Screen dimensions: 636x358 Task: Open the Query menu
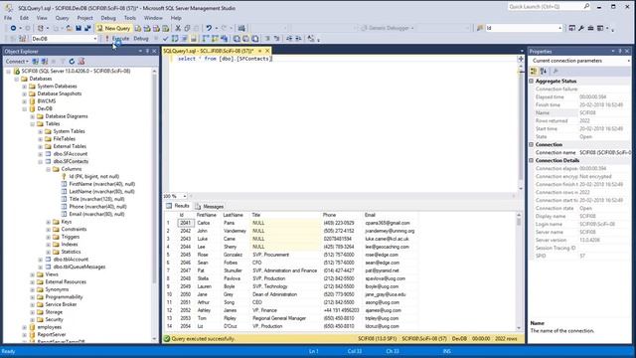[62, 18]
